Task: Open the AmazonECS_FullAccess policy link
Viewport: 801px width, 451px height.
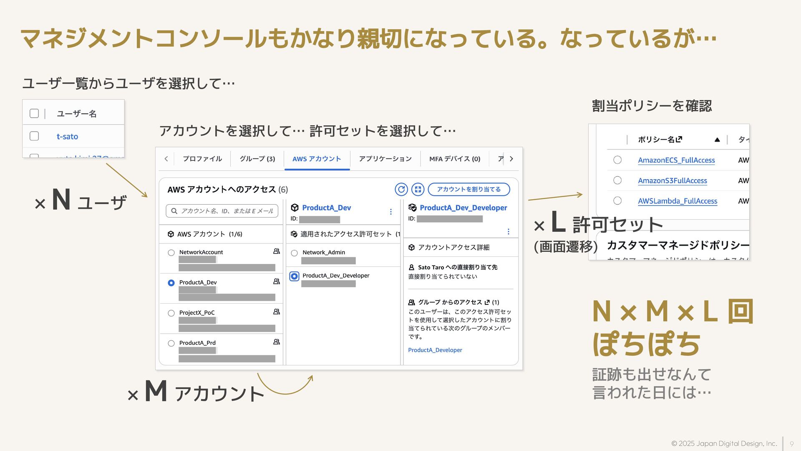Action: click(x=676, y=160)
